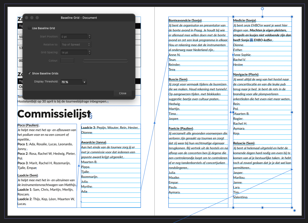This screenshot has width=308, height=223.
Task: Click the name 'Timo' under Buscie
Action: click(x=172, y=114)
